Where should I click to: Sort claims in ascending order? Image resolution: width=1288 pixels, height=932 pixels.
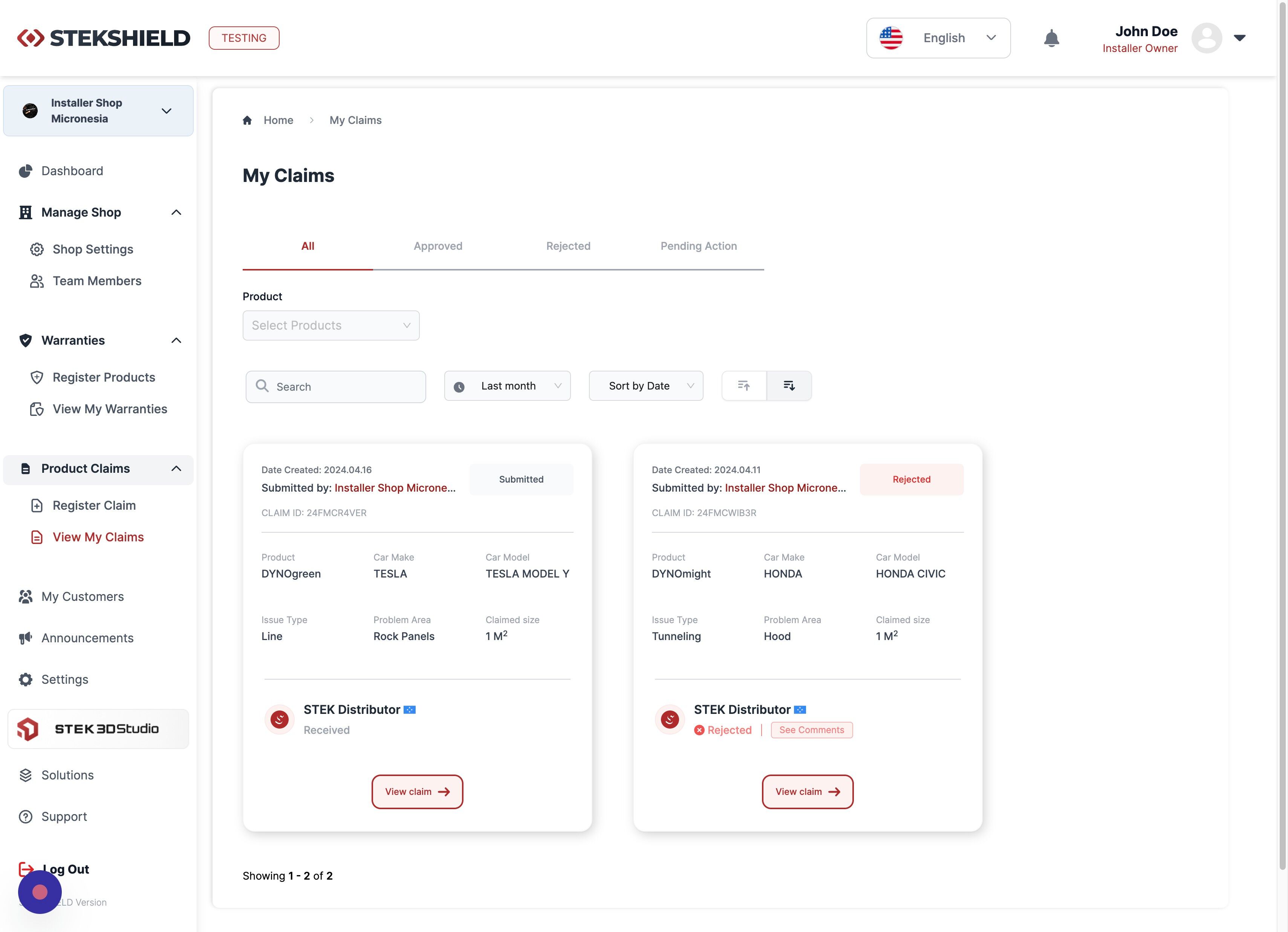click(744, 386)
